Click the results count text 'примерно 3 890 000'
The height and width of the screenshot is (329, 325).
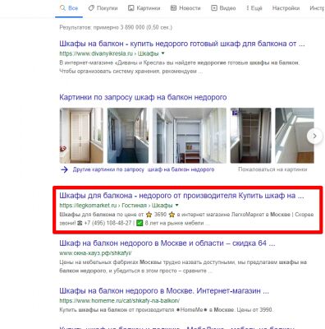point(119,27)
